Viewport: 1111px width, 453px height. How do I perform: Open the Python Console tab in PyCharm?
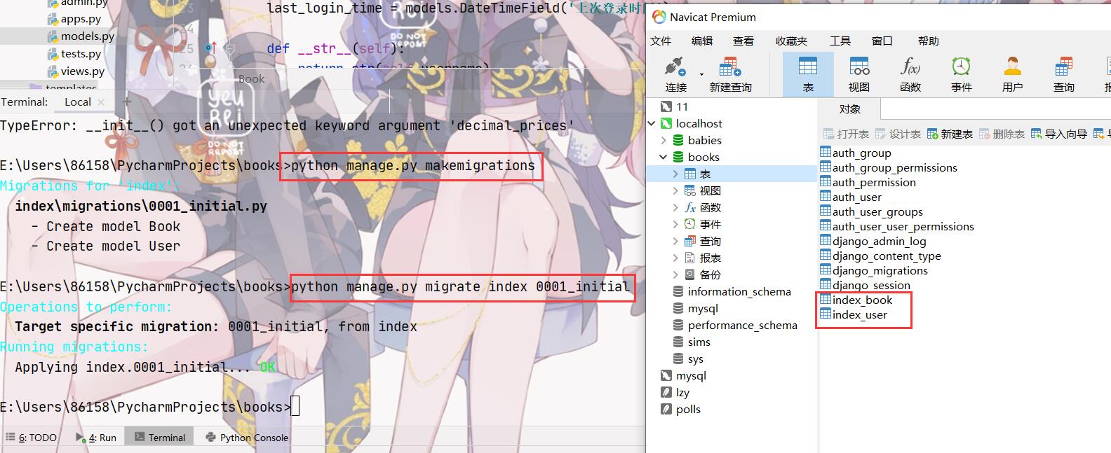[x=247, y=437]
